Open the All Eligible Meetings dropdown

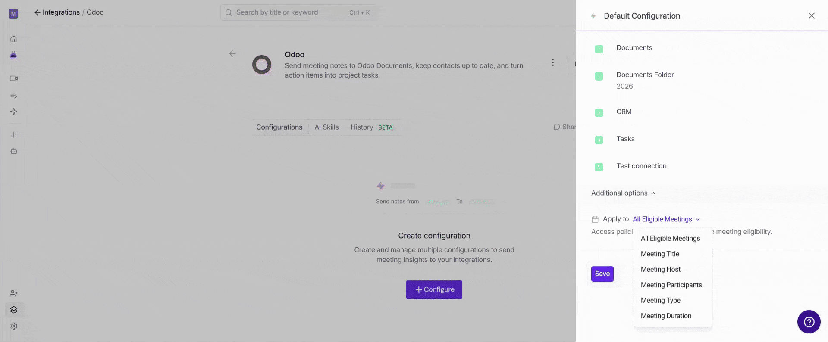(x=666, y=219)
